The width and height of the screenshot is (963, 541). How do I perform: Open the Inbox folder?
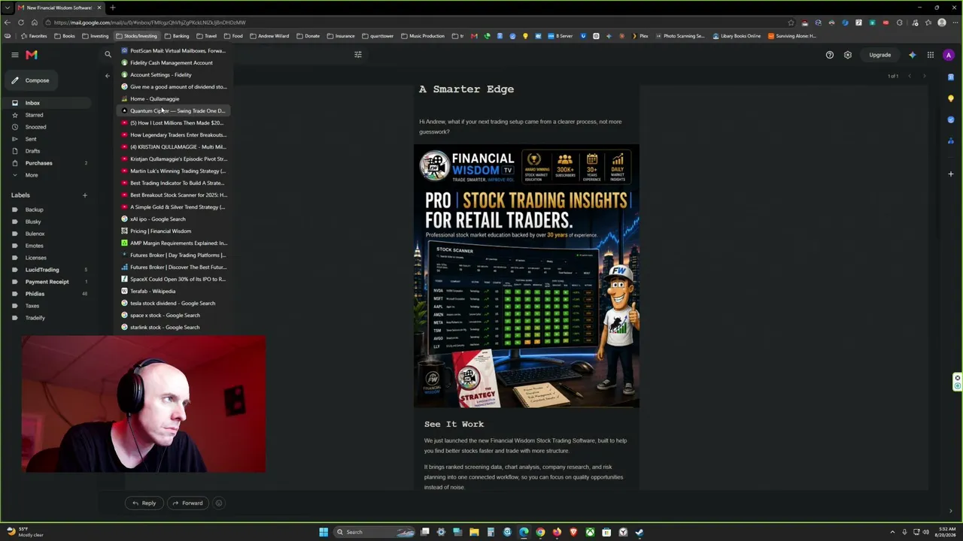[47, 103]
